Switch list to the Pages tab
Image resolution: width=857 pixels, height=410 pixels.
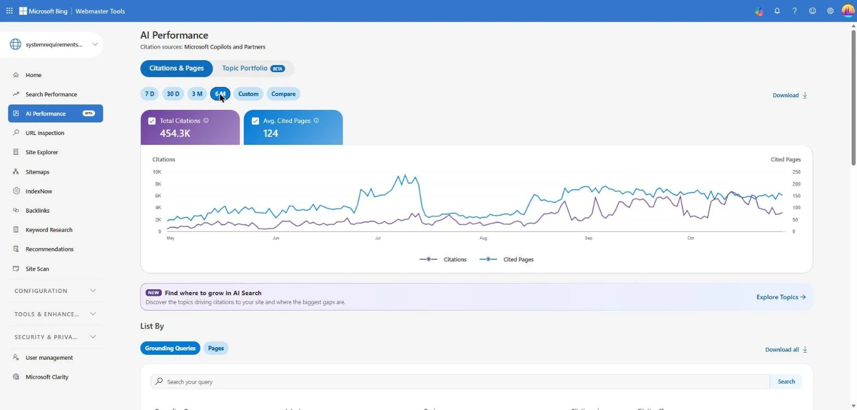point(216,348)
